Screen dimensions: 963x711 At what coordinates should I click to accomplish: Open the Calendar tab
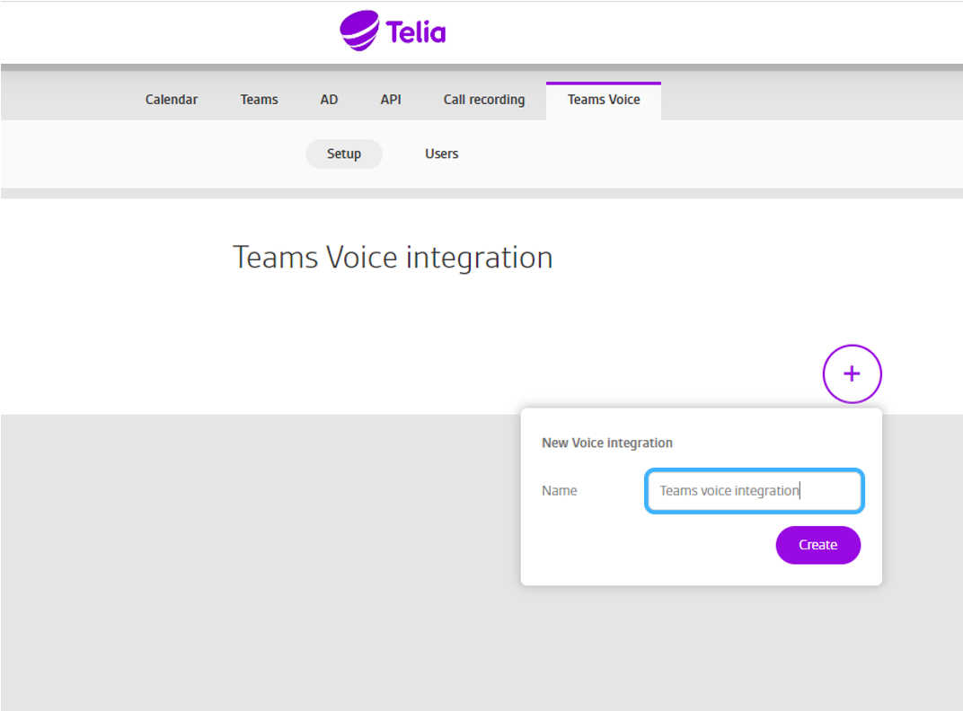(172, 100)
